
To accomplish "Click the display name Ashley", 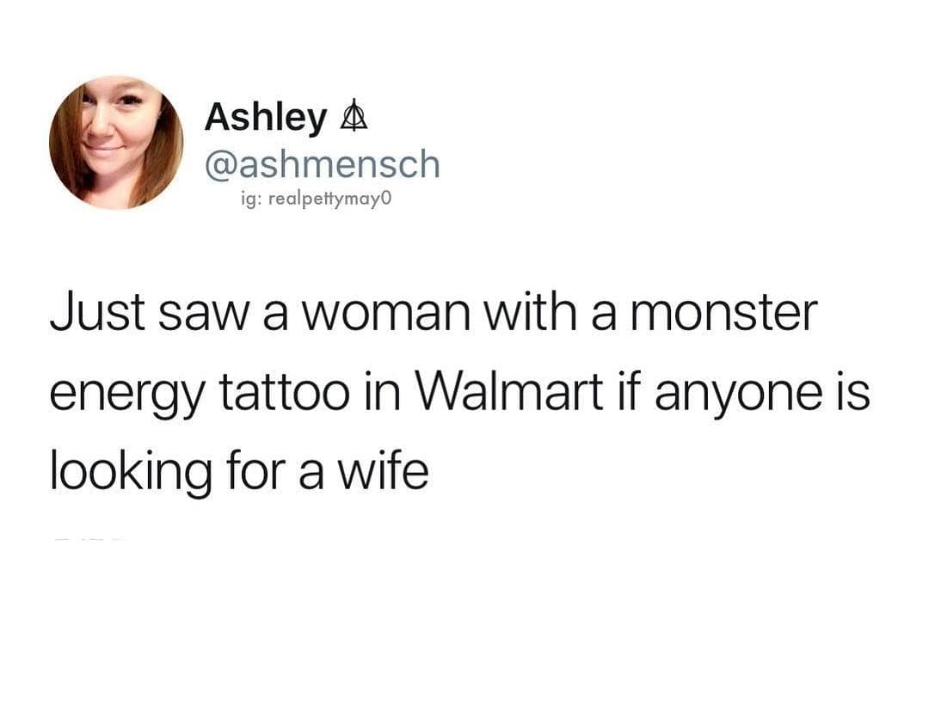I will 266,118.
